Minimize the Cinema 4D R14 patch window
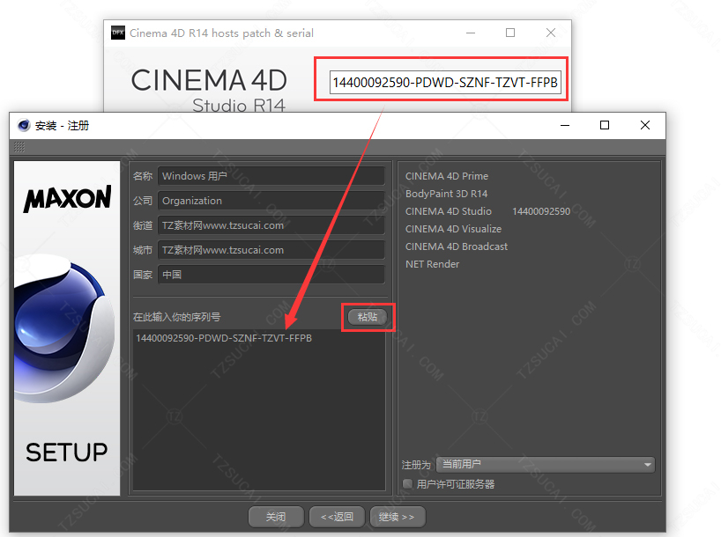Viewport: 721px width, 537px height. tap(471, 33)
